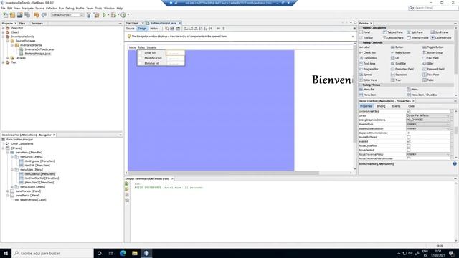Switch to the Files tab
459x258 pixels.
[x=22, y=24]
